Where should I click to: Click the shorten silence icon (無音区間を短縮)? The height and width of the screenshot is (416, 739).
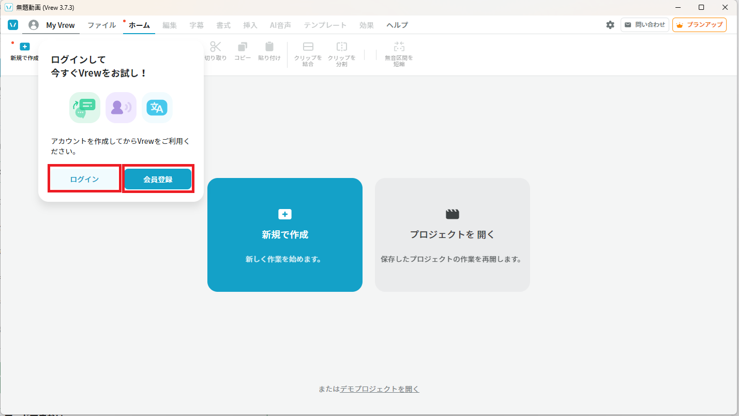pos(399,47)
